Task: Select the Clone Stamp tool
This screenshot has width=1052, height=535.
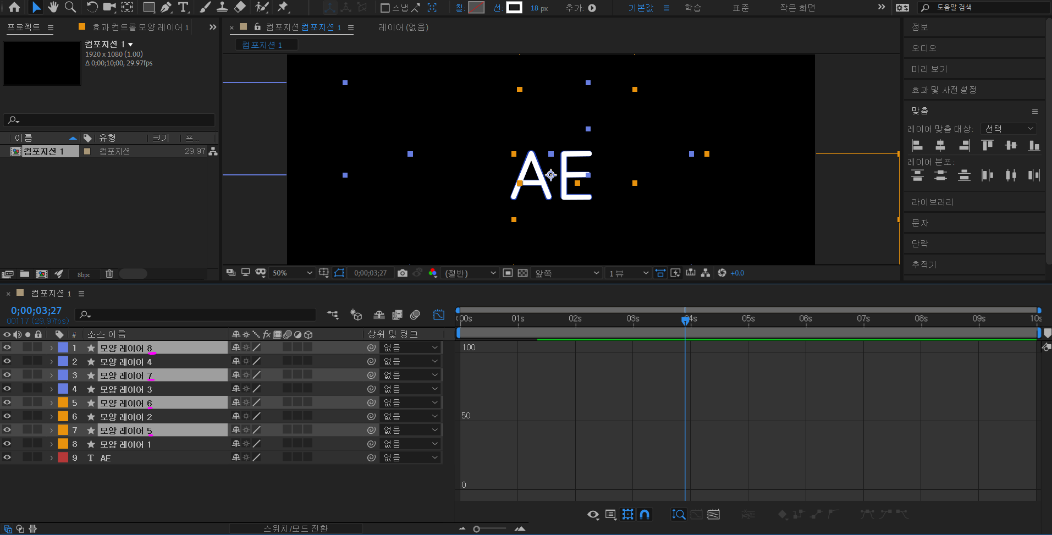Action: coord(222,7)
